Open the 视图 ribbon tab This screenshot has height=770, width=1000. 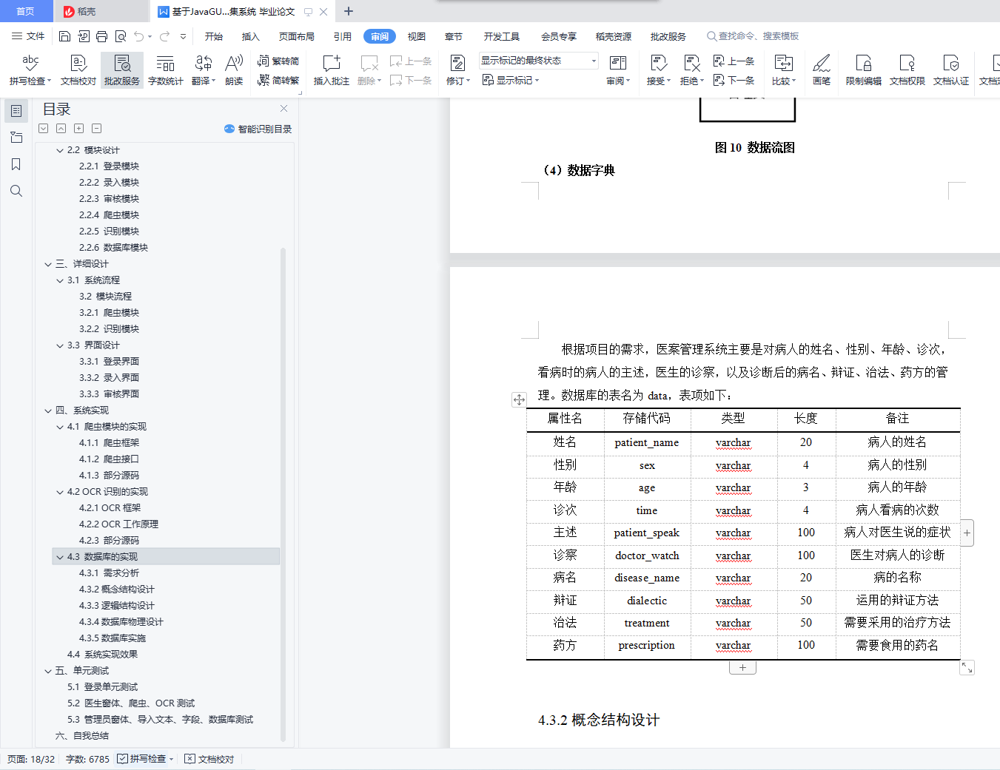(x=417, y=36)
